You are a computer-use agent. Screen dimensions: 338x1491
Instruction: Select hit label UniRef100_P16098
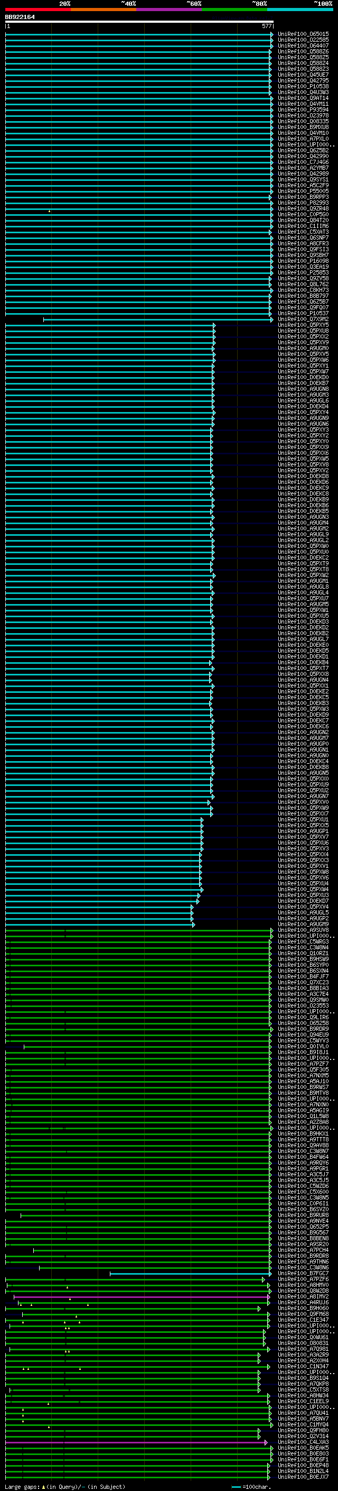pyautogui.click(x=303, y=261)
